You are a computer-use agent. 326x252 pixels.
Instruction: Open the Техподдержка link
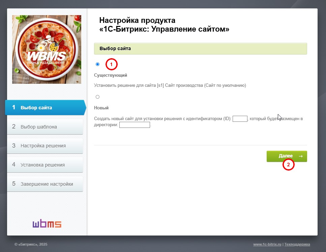297,244
